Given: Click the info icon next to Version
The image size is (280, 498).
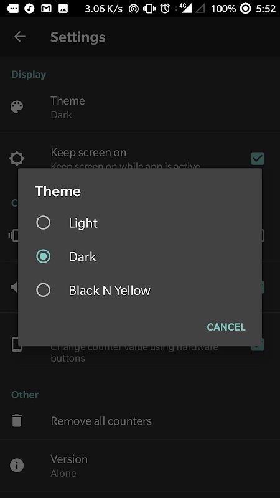Looking at the screenshot, I should pos(17,466).
